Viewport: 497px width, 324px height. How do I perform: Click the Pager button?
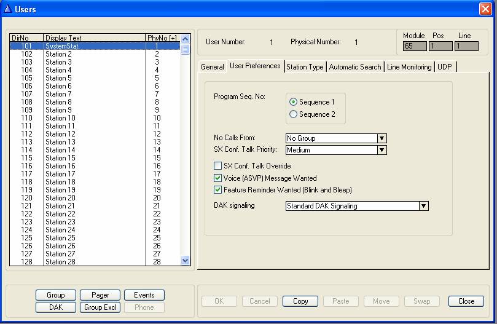[100, 295]
